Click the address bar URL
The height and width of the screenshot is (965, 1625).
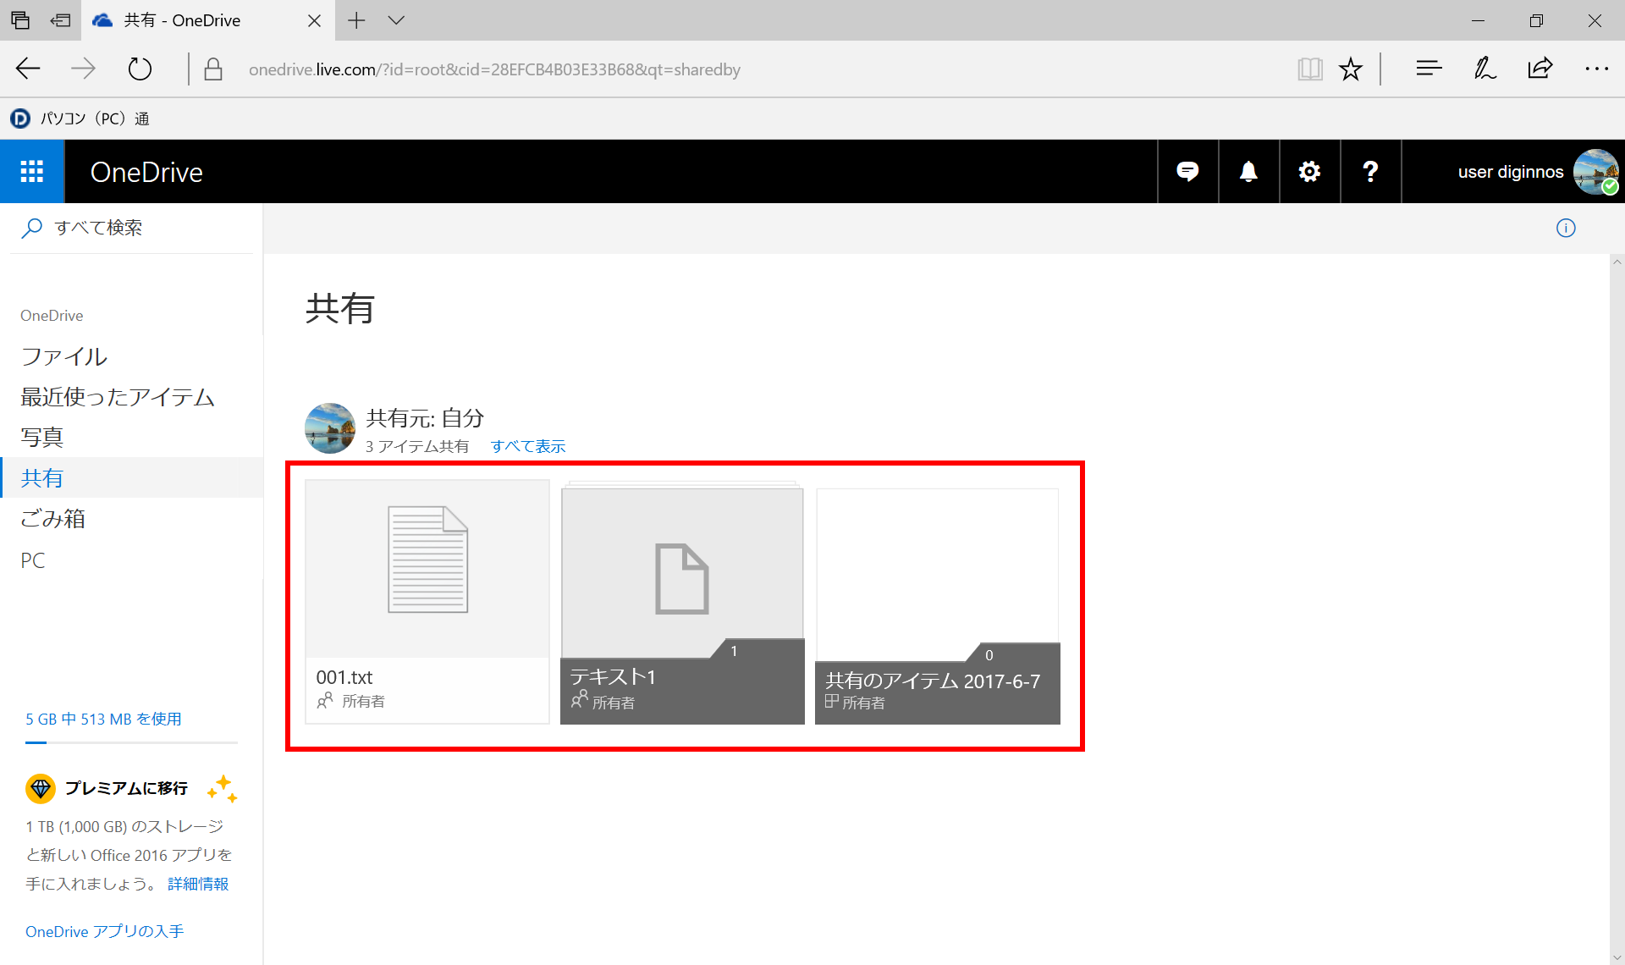(x=494, y=69)
